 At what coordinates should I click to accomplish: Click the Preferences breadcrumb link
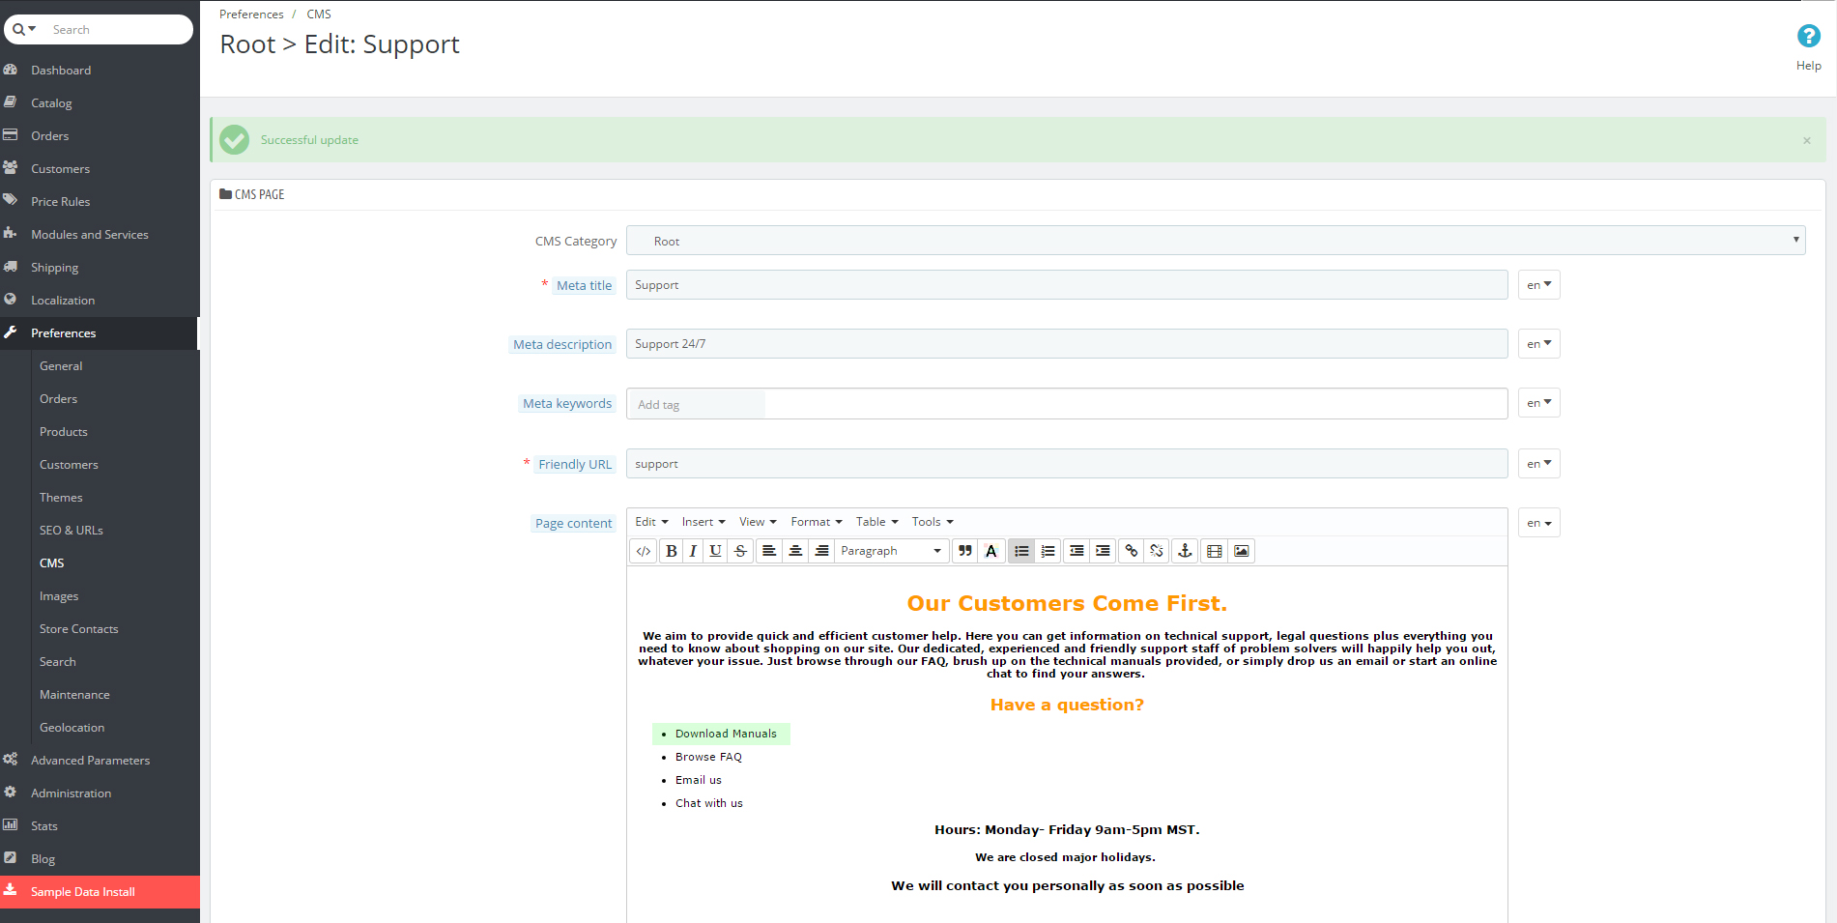pyautogui.click(x=251, y=14)
